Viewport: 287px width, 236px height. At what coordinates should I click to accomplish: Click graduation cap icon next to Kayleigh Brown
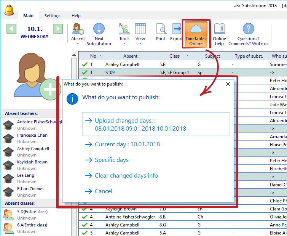(8, 165)
